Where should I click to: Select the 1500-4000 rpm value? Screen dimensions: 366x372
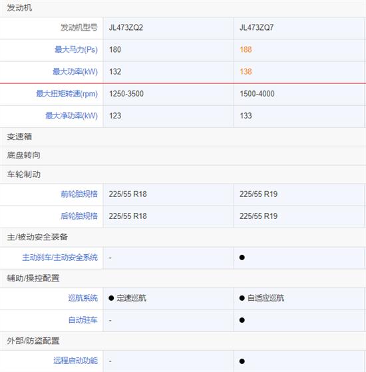coord(257,94)
